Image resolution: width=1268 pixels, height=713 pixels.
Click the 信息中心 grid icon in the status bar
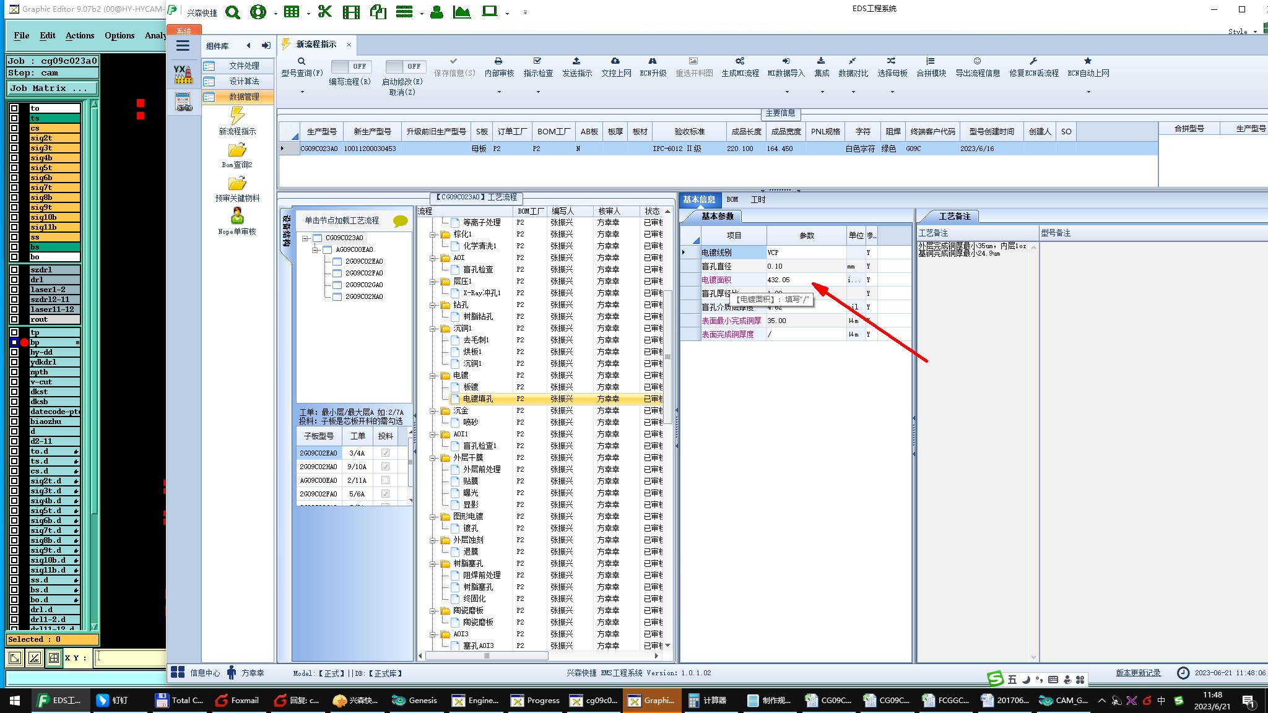[x=178, y=673]
